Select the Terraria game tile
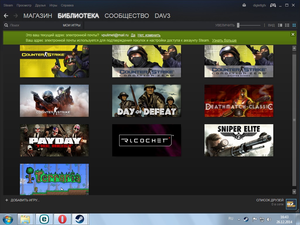Image resolution: width=300 pixels, height=225 pixels. pyautogui.click(x=54, y=180)
